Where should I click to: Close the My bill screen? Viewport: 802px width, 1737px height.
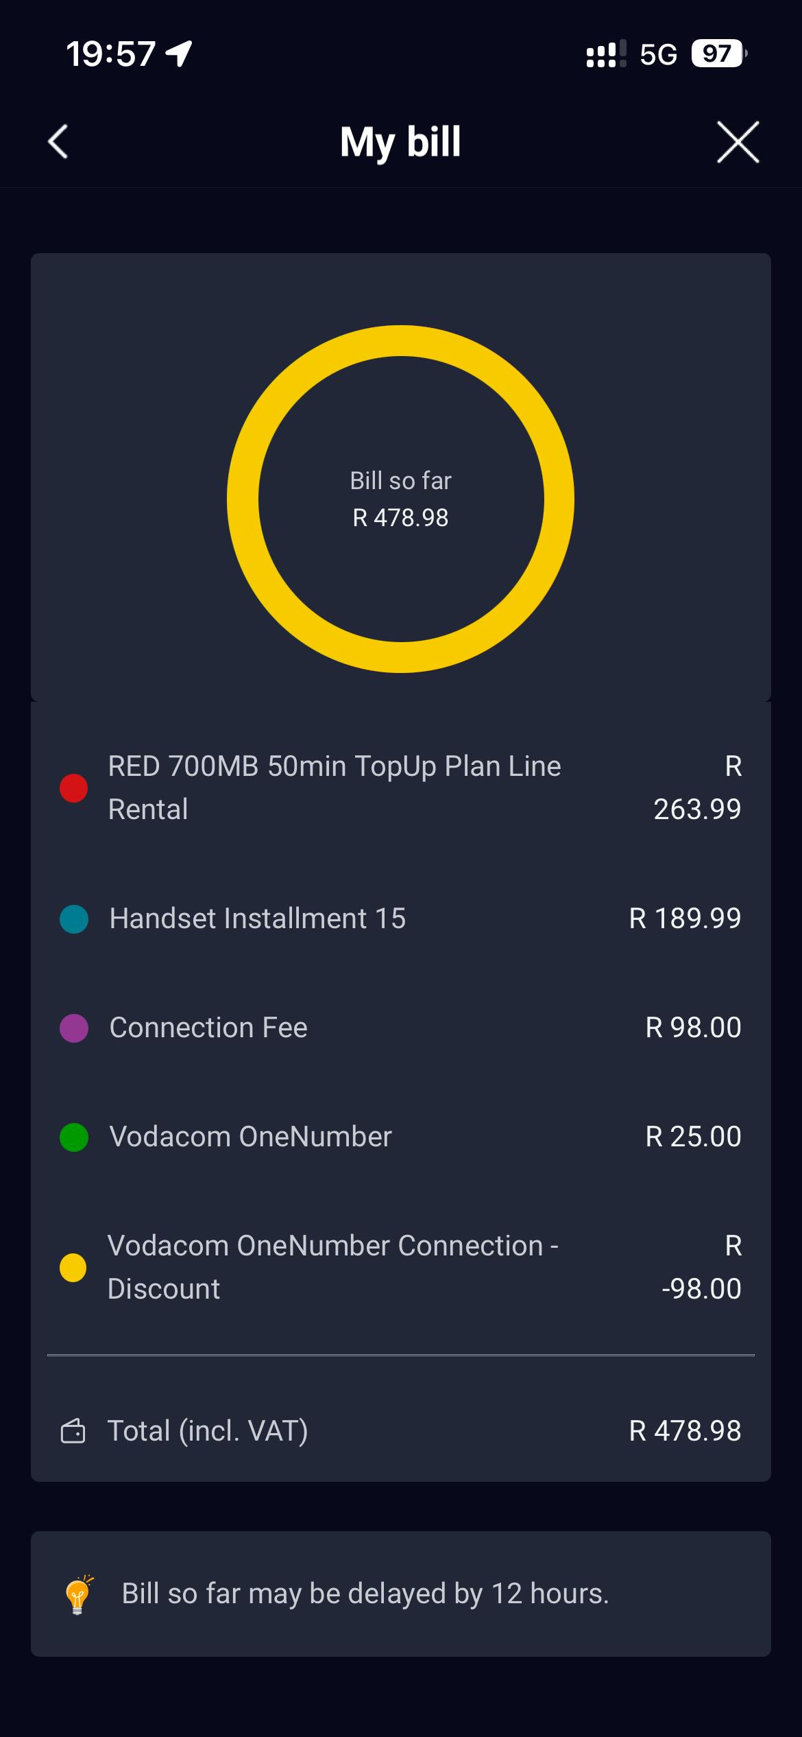click(738, 142)
